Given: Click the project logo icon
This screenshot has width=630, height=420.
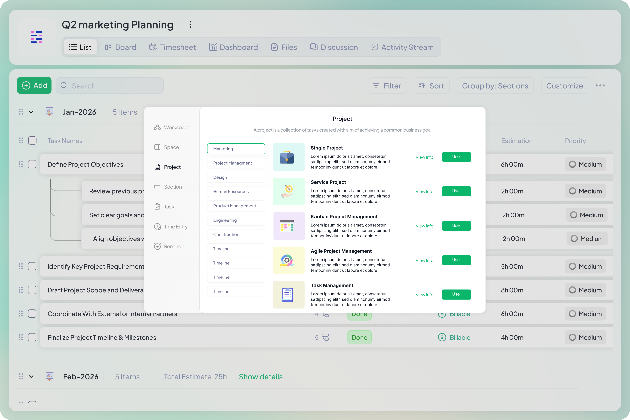Looking at the screenshot, I should [x=36, y=37].
